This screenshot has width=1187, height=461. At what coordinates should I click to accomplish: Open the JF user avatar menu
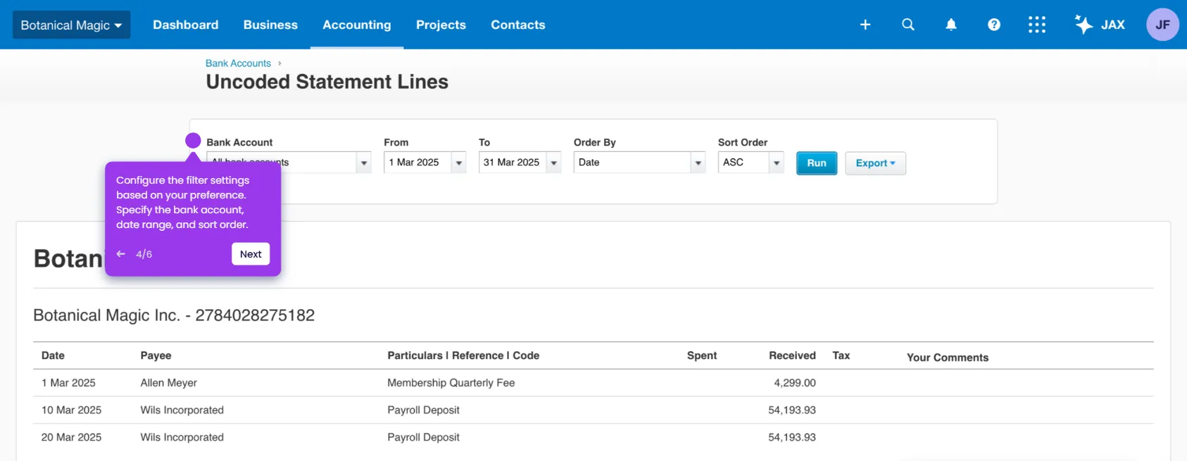click(1162, 25)
